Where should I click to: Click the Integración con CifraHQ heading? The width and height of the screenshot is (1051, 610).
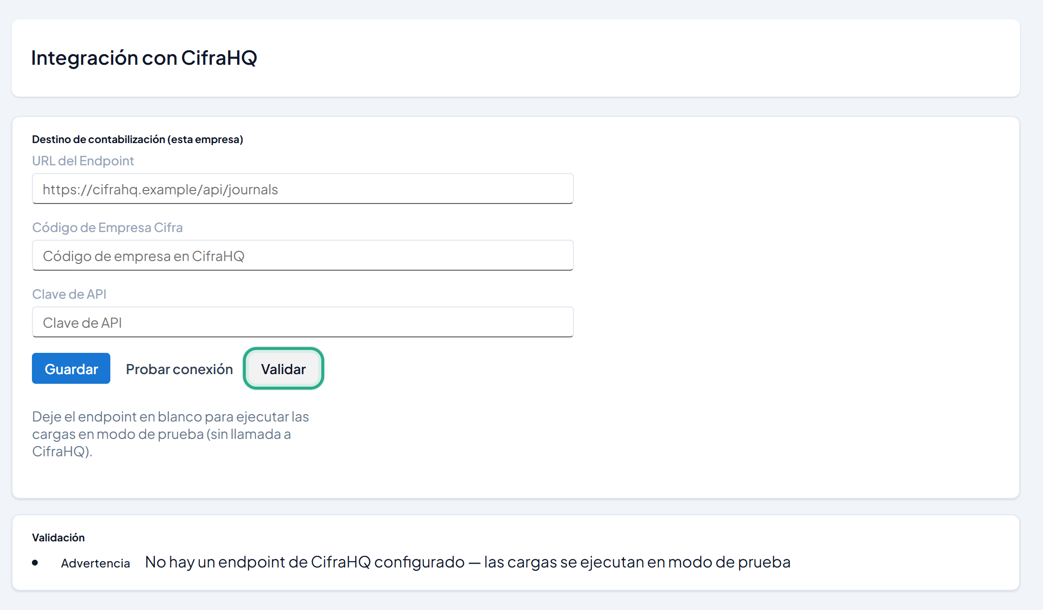click(144, 58)
